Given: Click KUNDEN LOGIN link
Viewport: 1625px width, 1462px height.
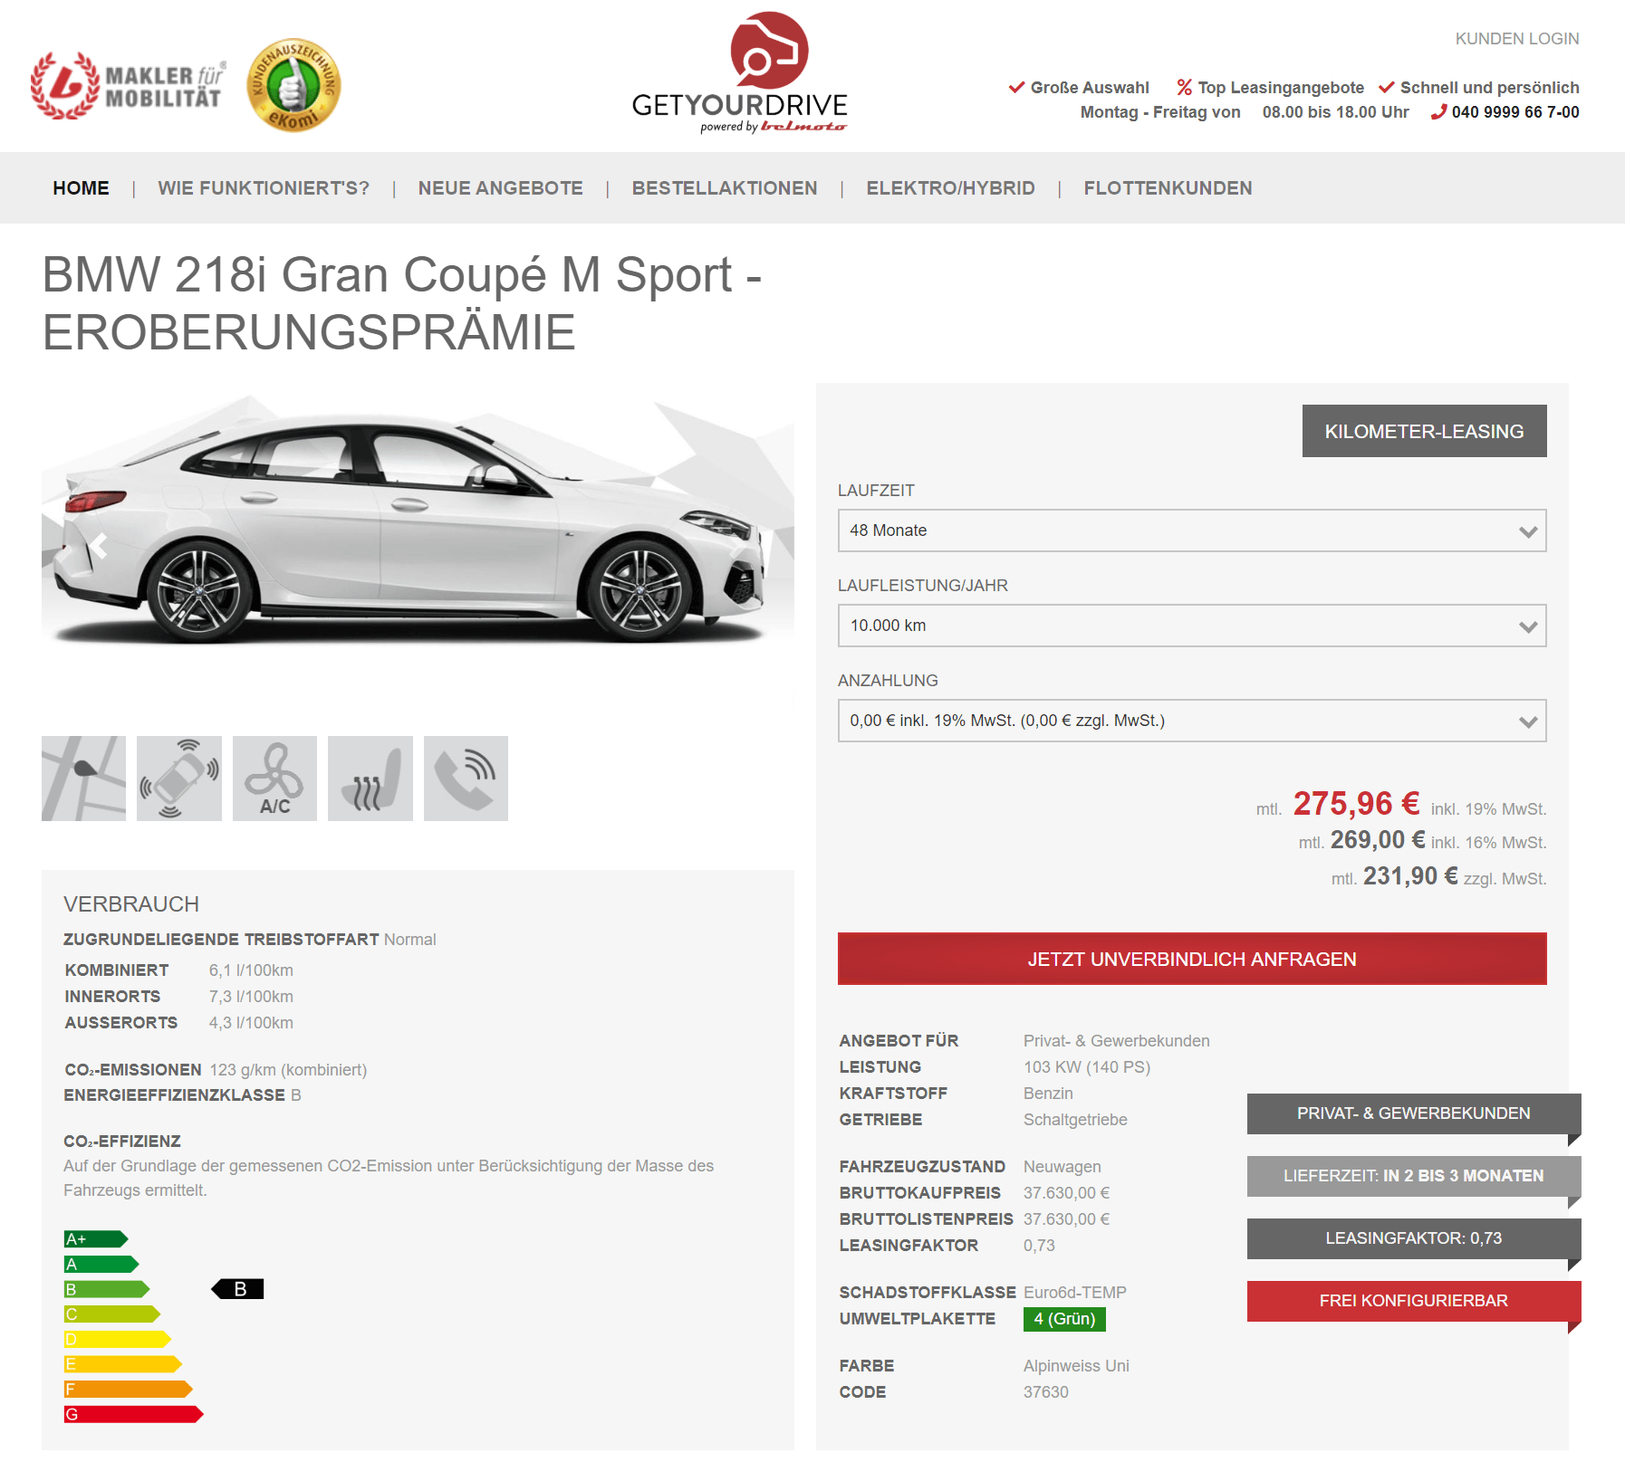Looking at the screenshot, I should coord(1517,39).
